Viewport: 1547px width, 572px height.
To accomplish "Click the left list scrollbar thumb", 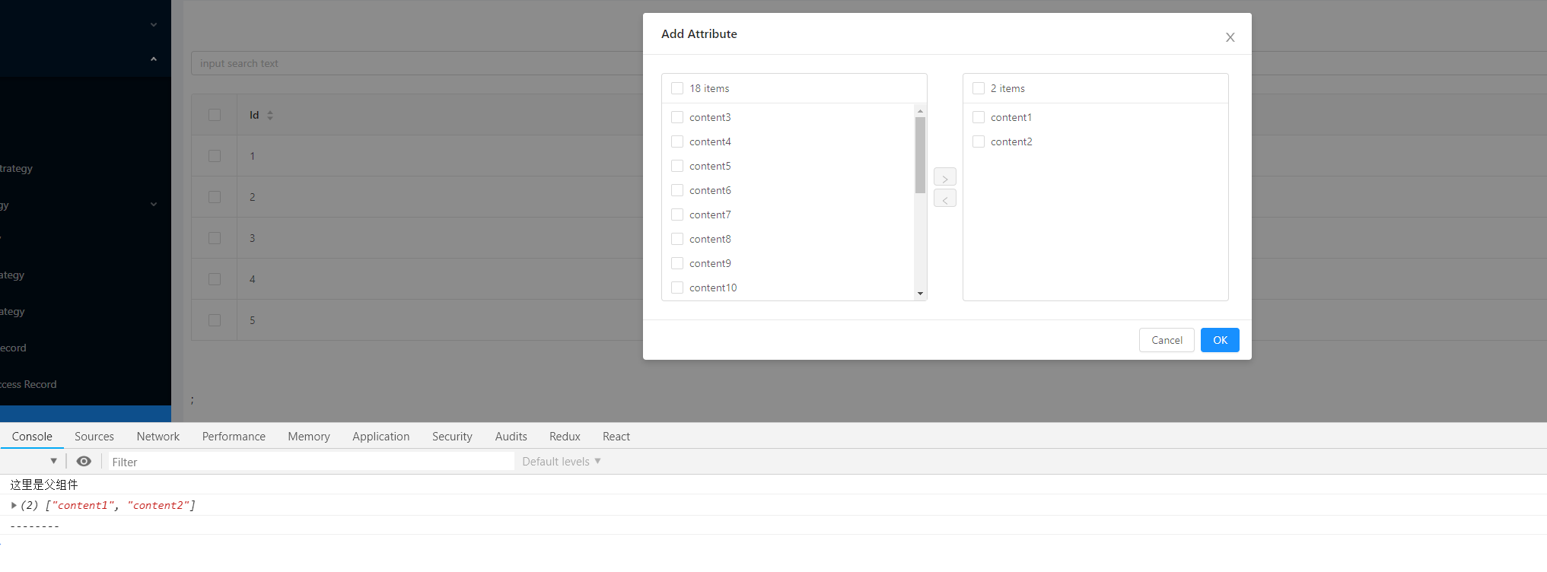I will (920, 155).
